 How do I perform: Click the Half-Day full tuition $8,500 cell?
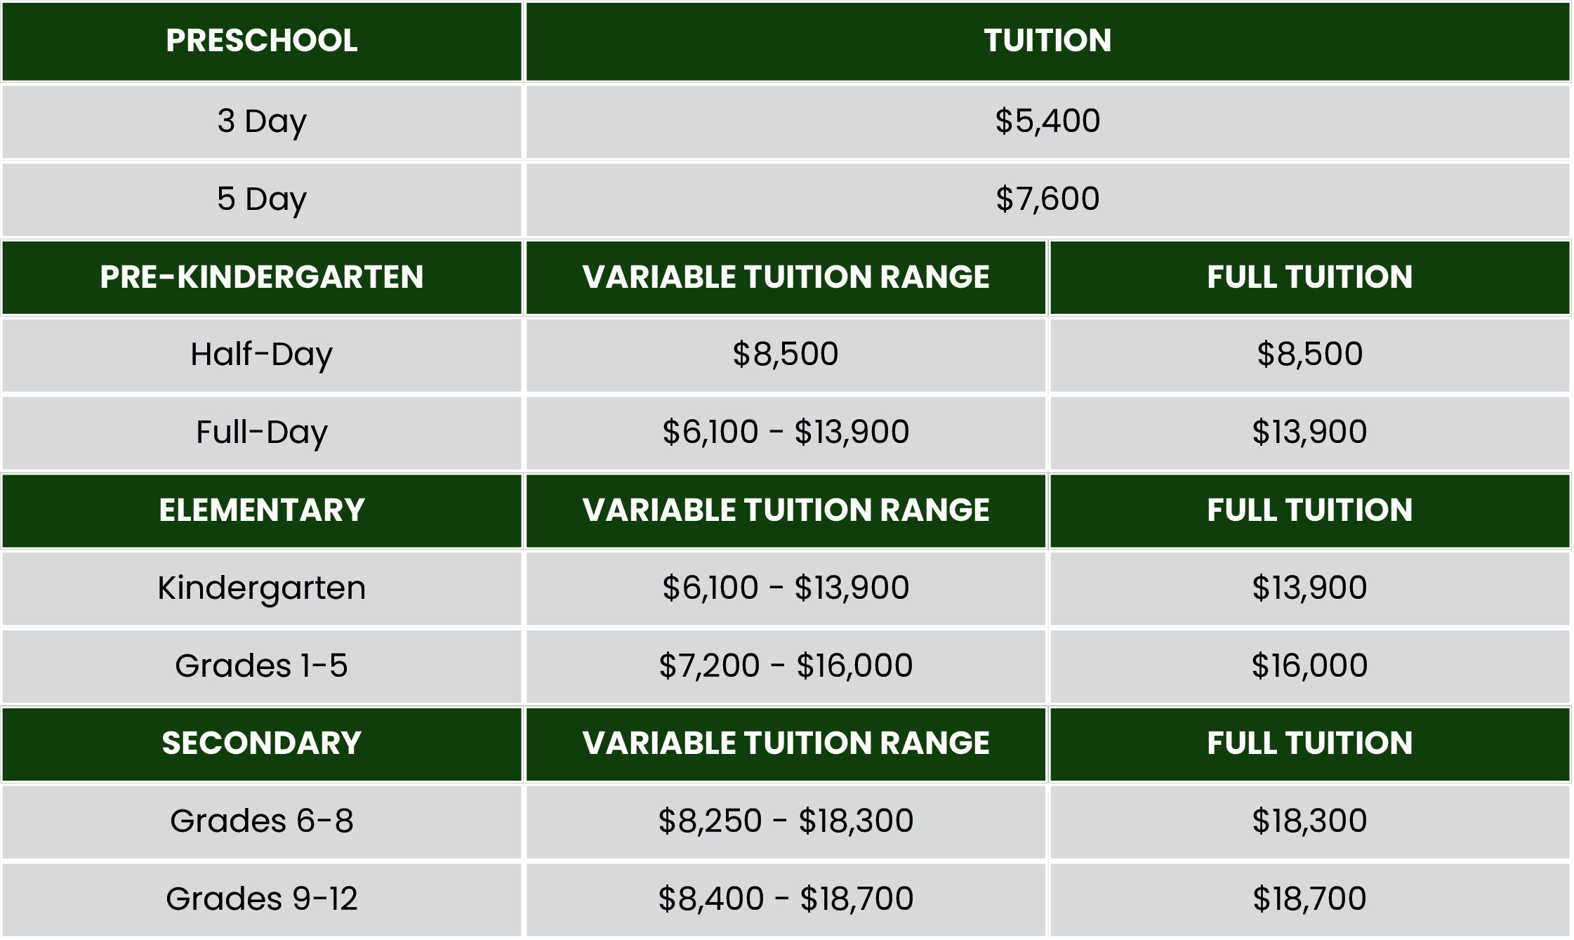tap(1309, 355)
